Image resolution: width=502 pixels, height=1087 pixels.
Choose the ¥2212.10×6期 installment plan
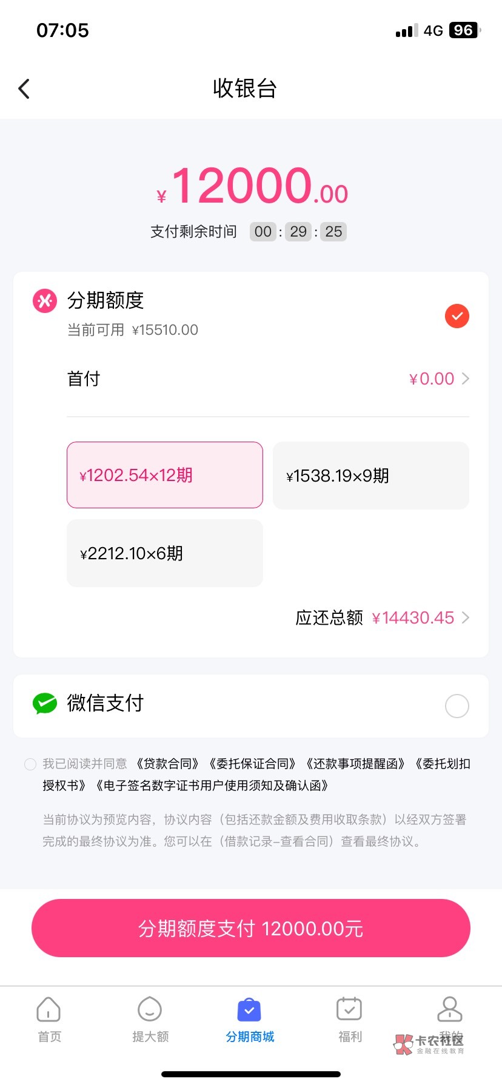pos(165,553)
